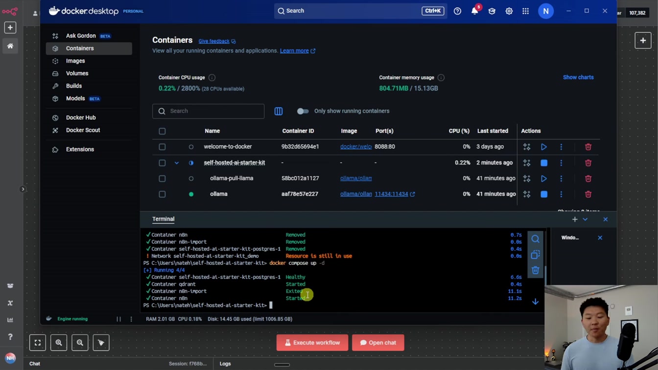The image size is (658, 370).
Task: Open the ollama port 11434:11434 link
Action: tap(395, 194)
